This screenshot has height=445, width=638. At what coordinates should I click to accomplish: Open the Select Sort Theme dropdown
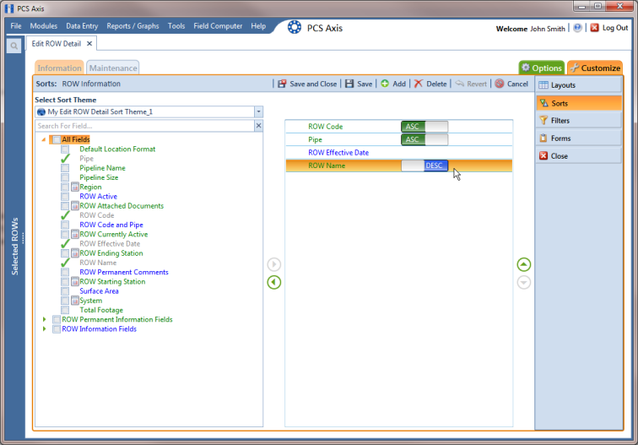(258, 111)
